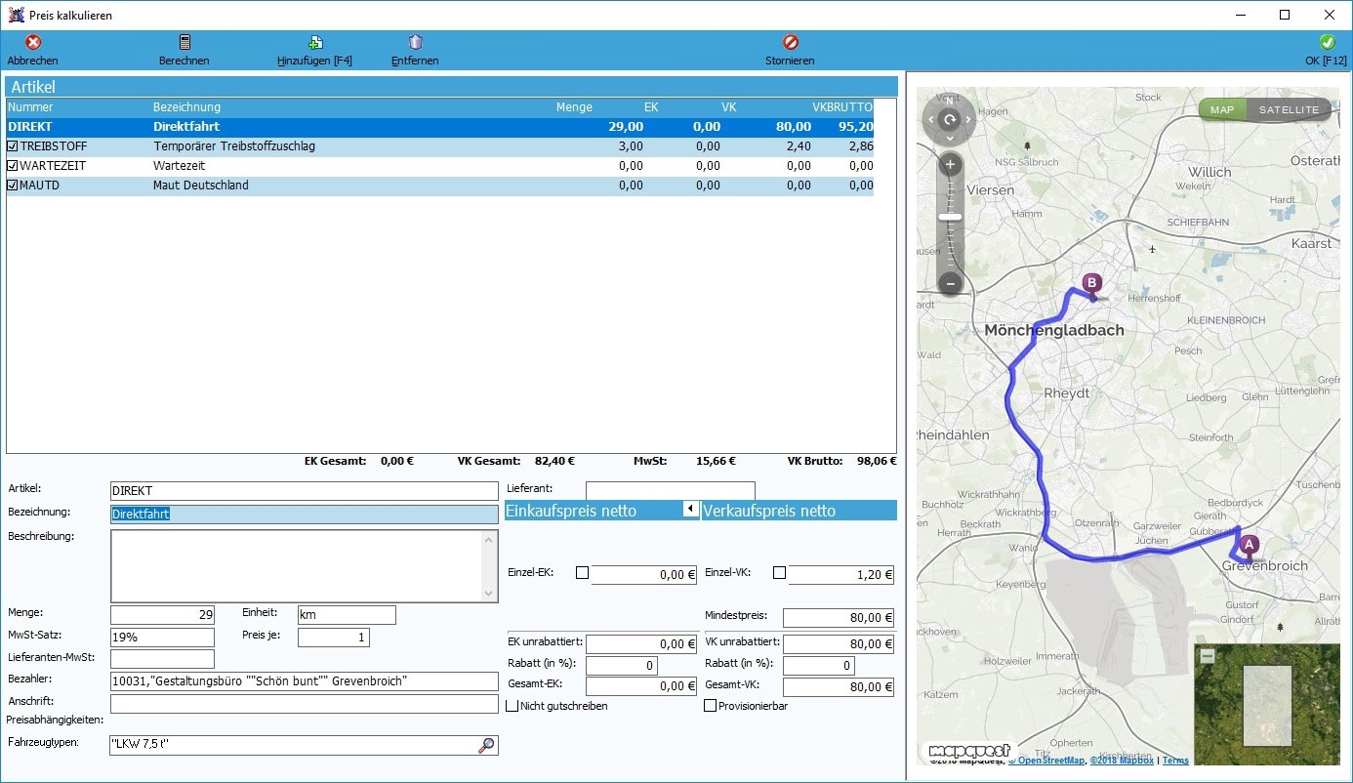
Task: Focus the Menge field
Action: click(162, 615)
